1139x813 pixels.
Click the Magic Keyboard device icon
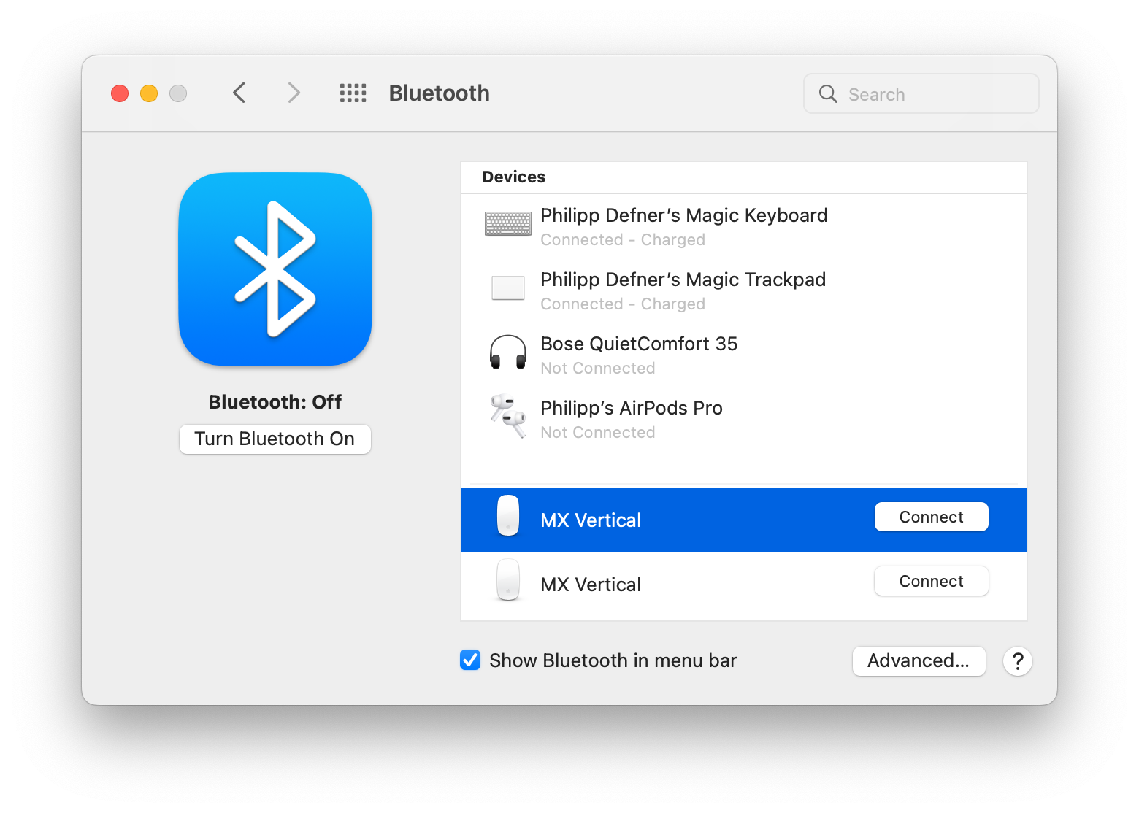[x=508, y=224]
